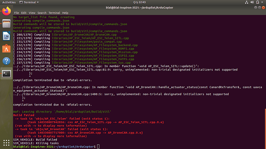Minimize the terminal window
Screen dimensions: 266x149
(256, 7)
